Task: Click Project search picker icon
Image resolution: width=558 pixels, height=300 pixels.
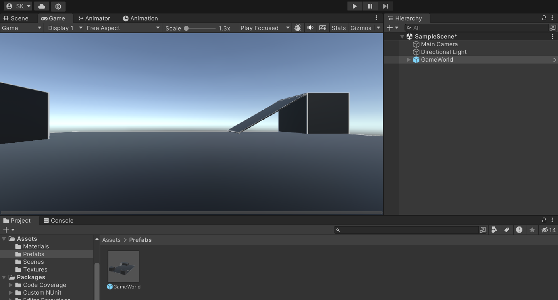Action: [483, 230]
